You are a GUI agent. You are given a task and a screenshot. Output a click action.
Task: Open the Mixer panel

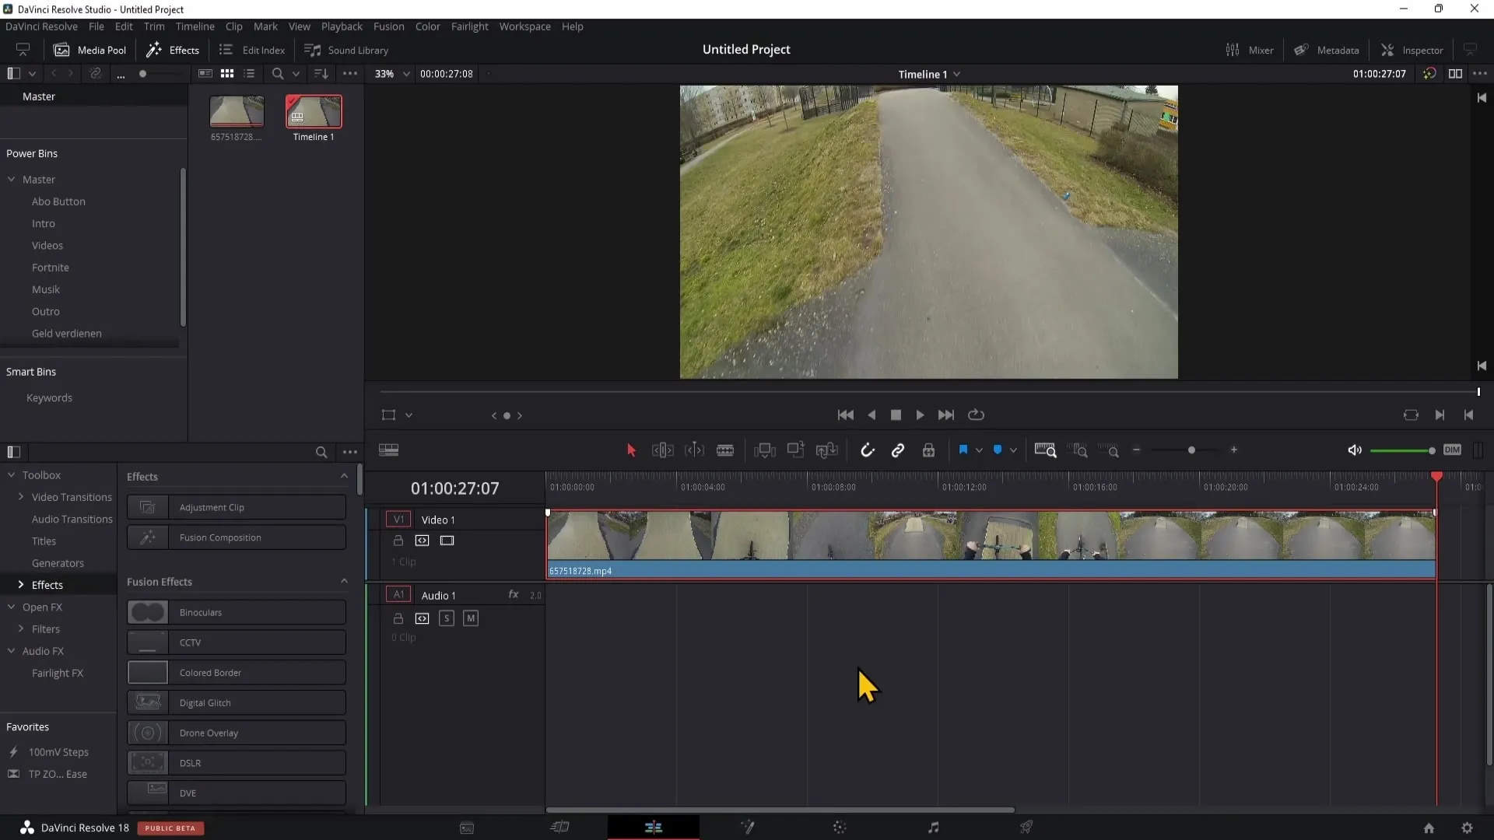click(1250, 49)
